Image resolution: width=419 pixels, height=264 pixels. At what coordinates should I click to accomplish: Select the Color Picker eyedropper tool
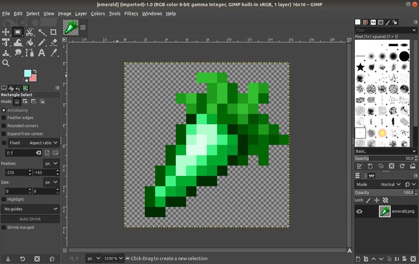tap(54, 52)
